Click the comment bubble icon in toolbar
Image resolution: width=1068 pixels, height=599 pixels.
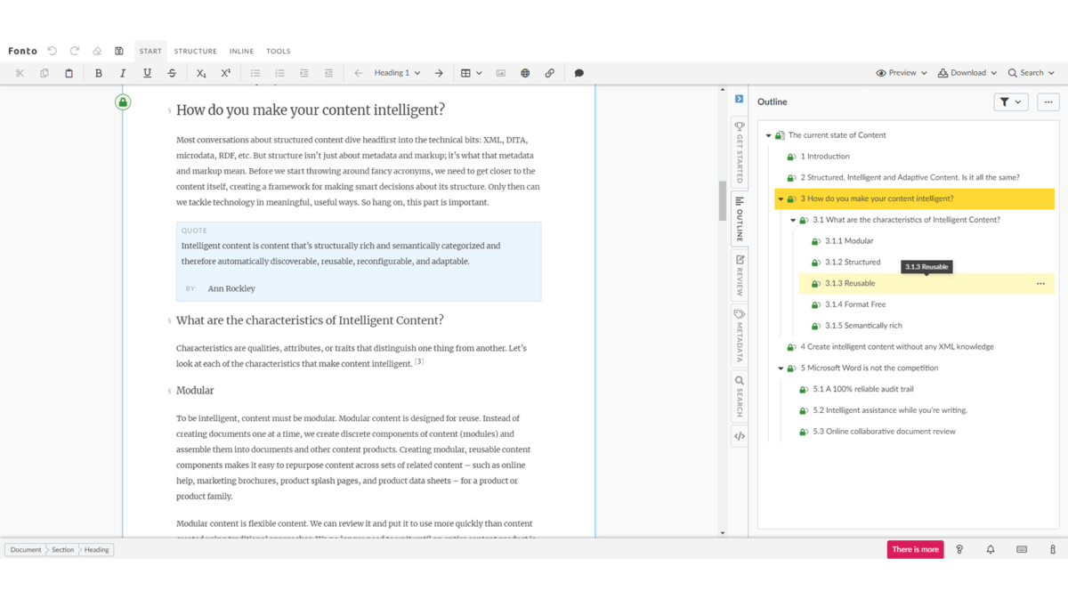(x=578, y=73)
